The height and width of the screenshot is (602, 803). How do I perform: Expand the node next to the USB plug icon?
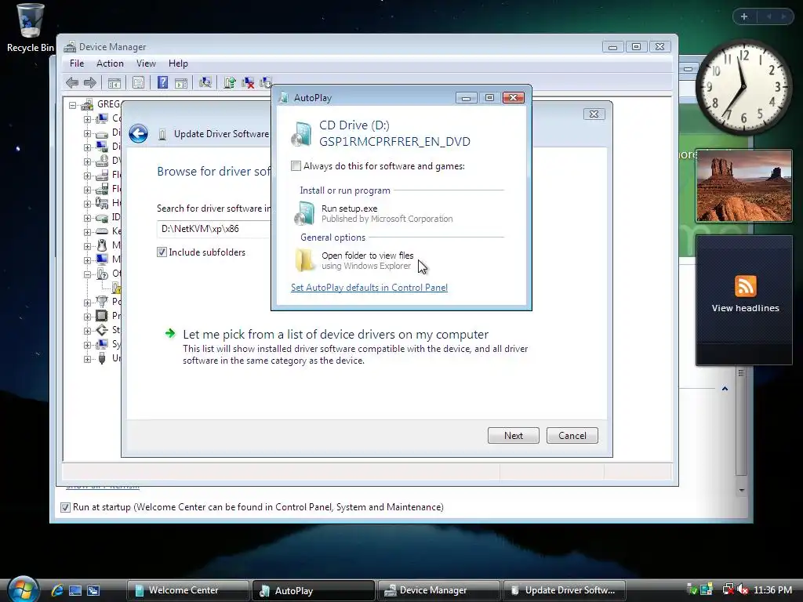click(x=87, y=359)
